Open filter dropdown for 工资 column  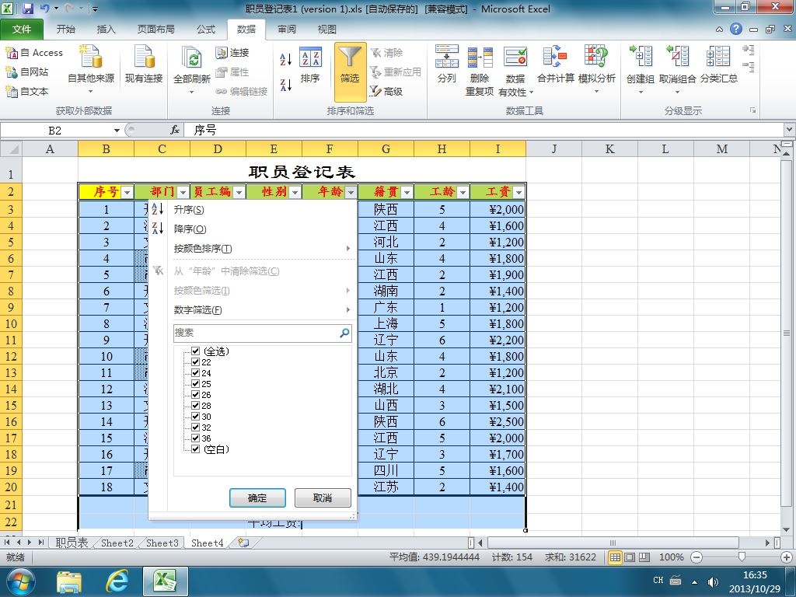518,193
